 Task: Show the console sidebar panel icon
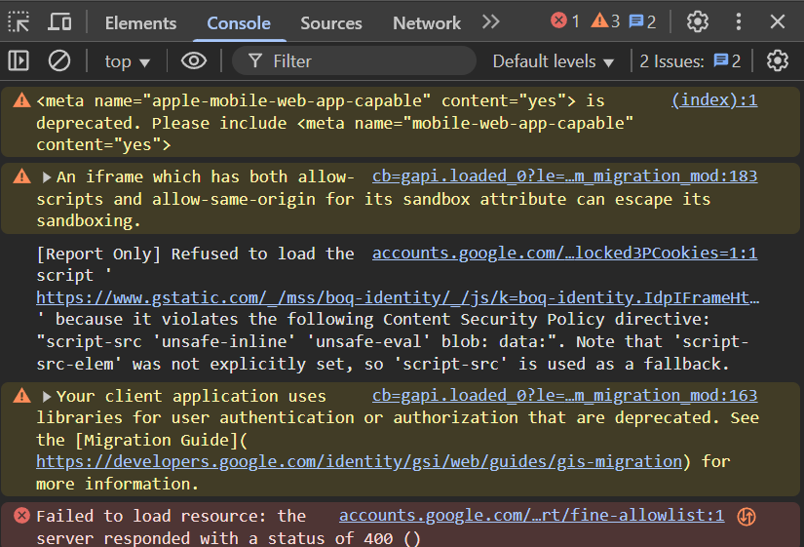click(x=19, y=61)
